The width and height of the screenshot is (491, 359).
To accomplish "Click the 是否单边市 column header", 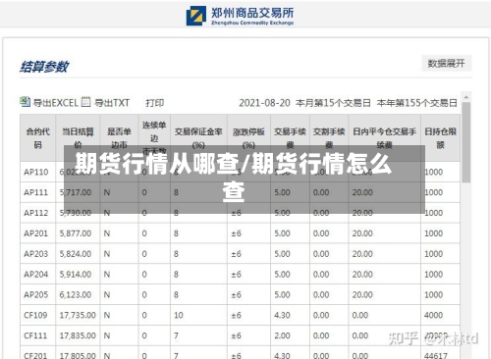I will [119, 138].
